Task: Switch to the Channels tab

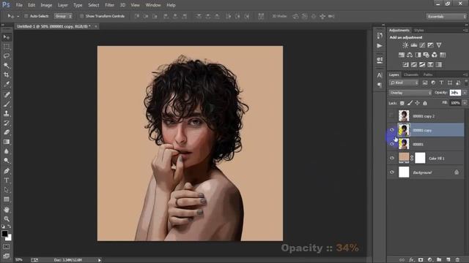Action: [411, 75]
